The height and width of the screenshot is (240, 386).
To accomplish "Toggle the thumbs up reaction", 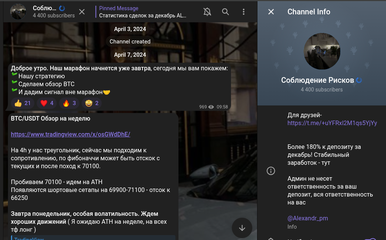I will tap(22, 103).
